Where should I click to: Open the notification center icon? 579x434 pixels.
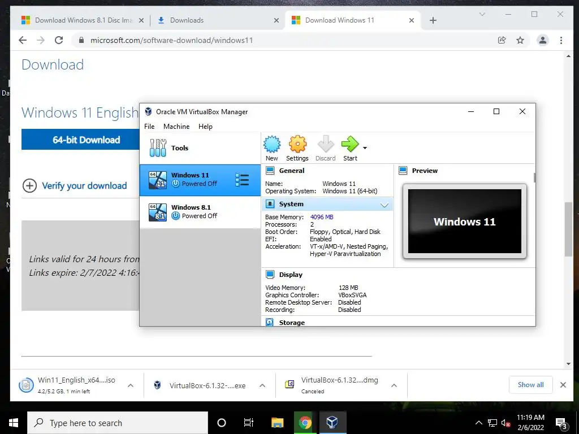coord(561,423)
